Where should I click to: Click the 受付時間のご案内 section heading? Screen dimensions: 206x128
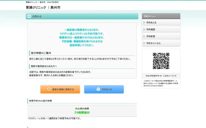pyautogui.click(x=41, y=53)
